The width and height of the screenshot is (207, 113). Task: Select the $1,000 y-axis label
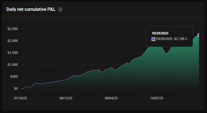point(12,65)
